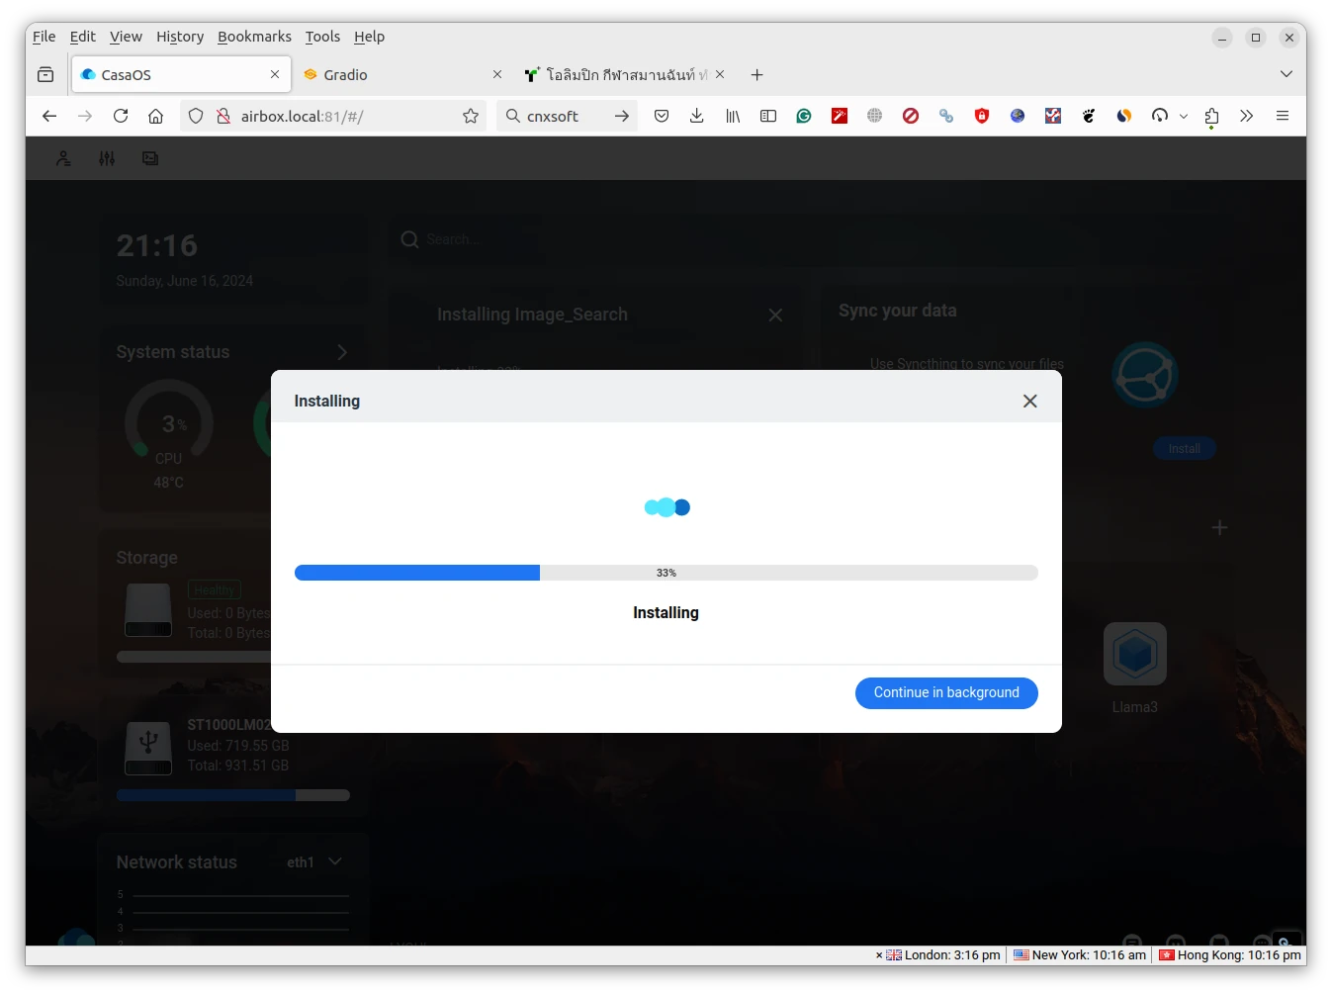
Task: Go forward one page
Action: pyautogui.click(x=85, y=116)
